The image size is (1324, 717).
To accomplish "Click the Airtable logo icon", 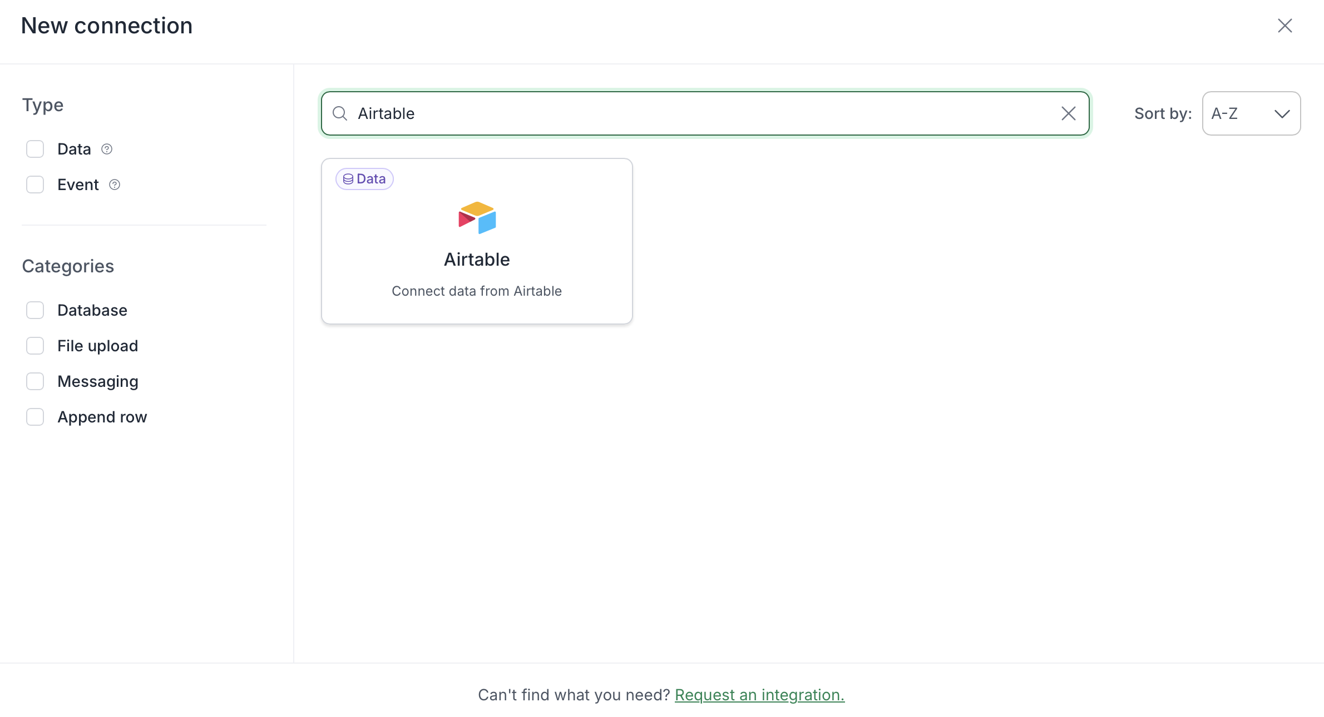I will (477, 217).
